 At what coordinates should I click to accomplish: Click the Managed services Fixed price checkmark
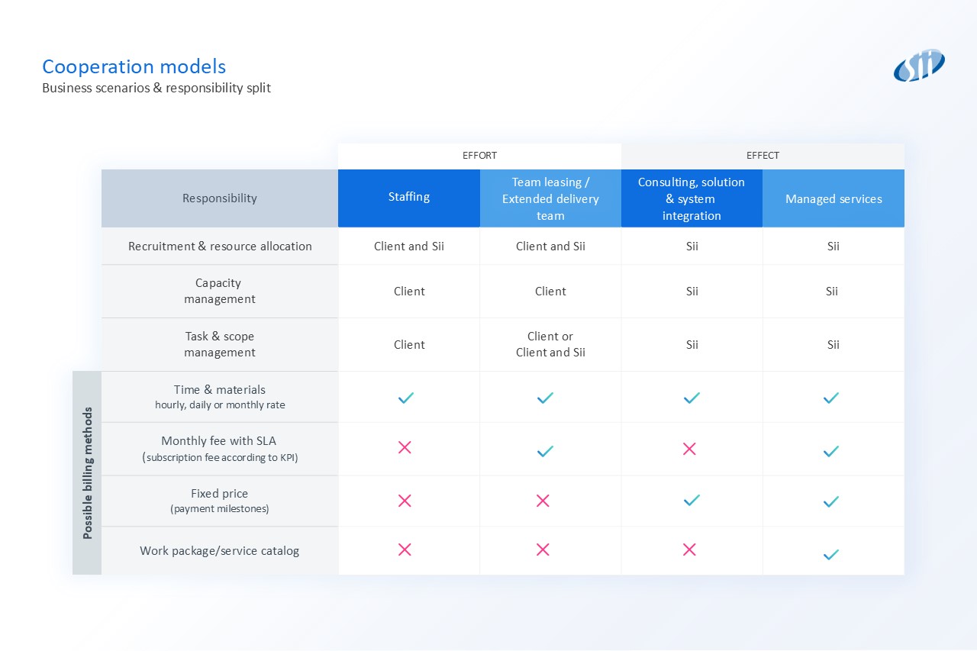click(831, 501)
